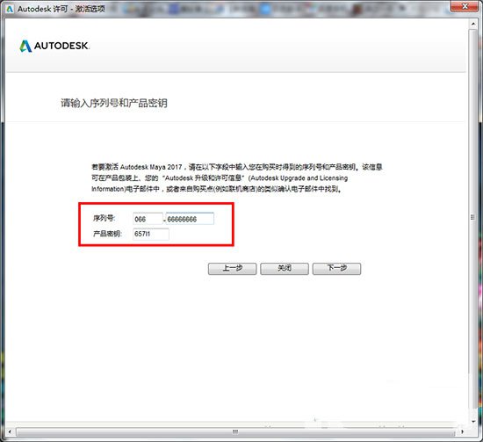Proceed with the 下一步 button
Viewport: 483px width, 442px height.
(x=336, y=269)
